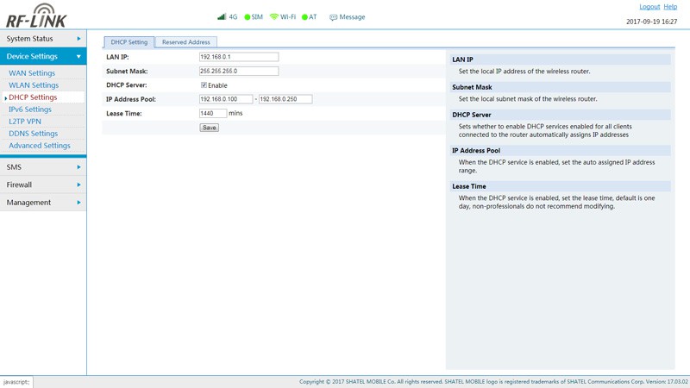690x388 pixels.
Task: Expand the System Status menu section
Action: pyautogui.click(x=43, y=39)
